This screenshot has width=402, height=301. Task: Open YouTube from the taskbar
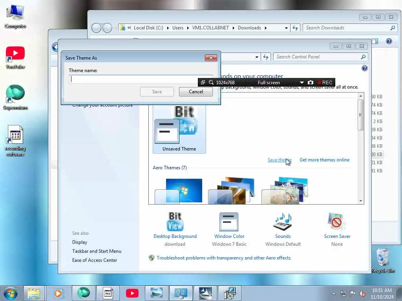(132, 293)
